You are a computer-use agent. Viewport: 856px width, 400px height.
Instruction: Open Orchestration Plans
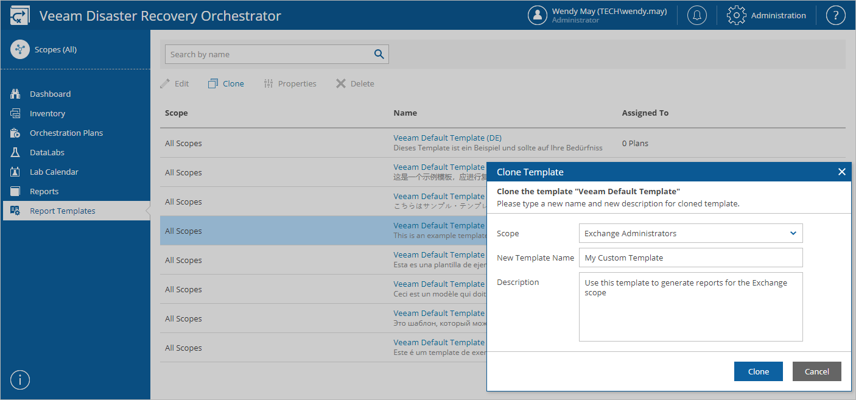tap(66, 133)
